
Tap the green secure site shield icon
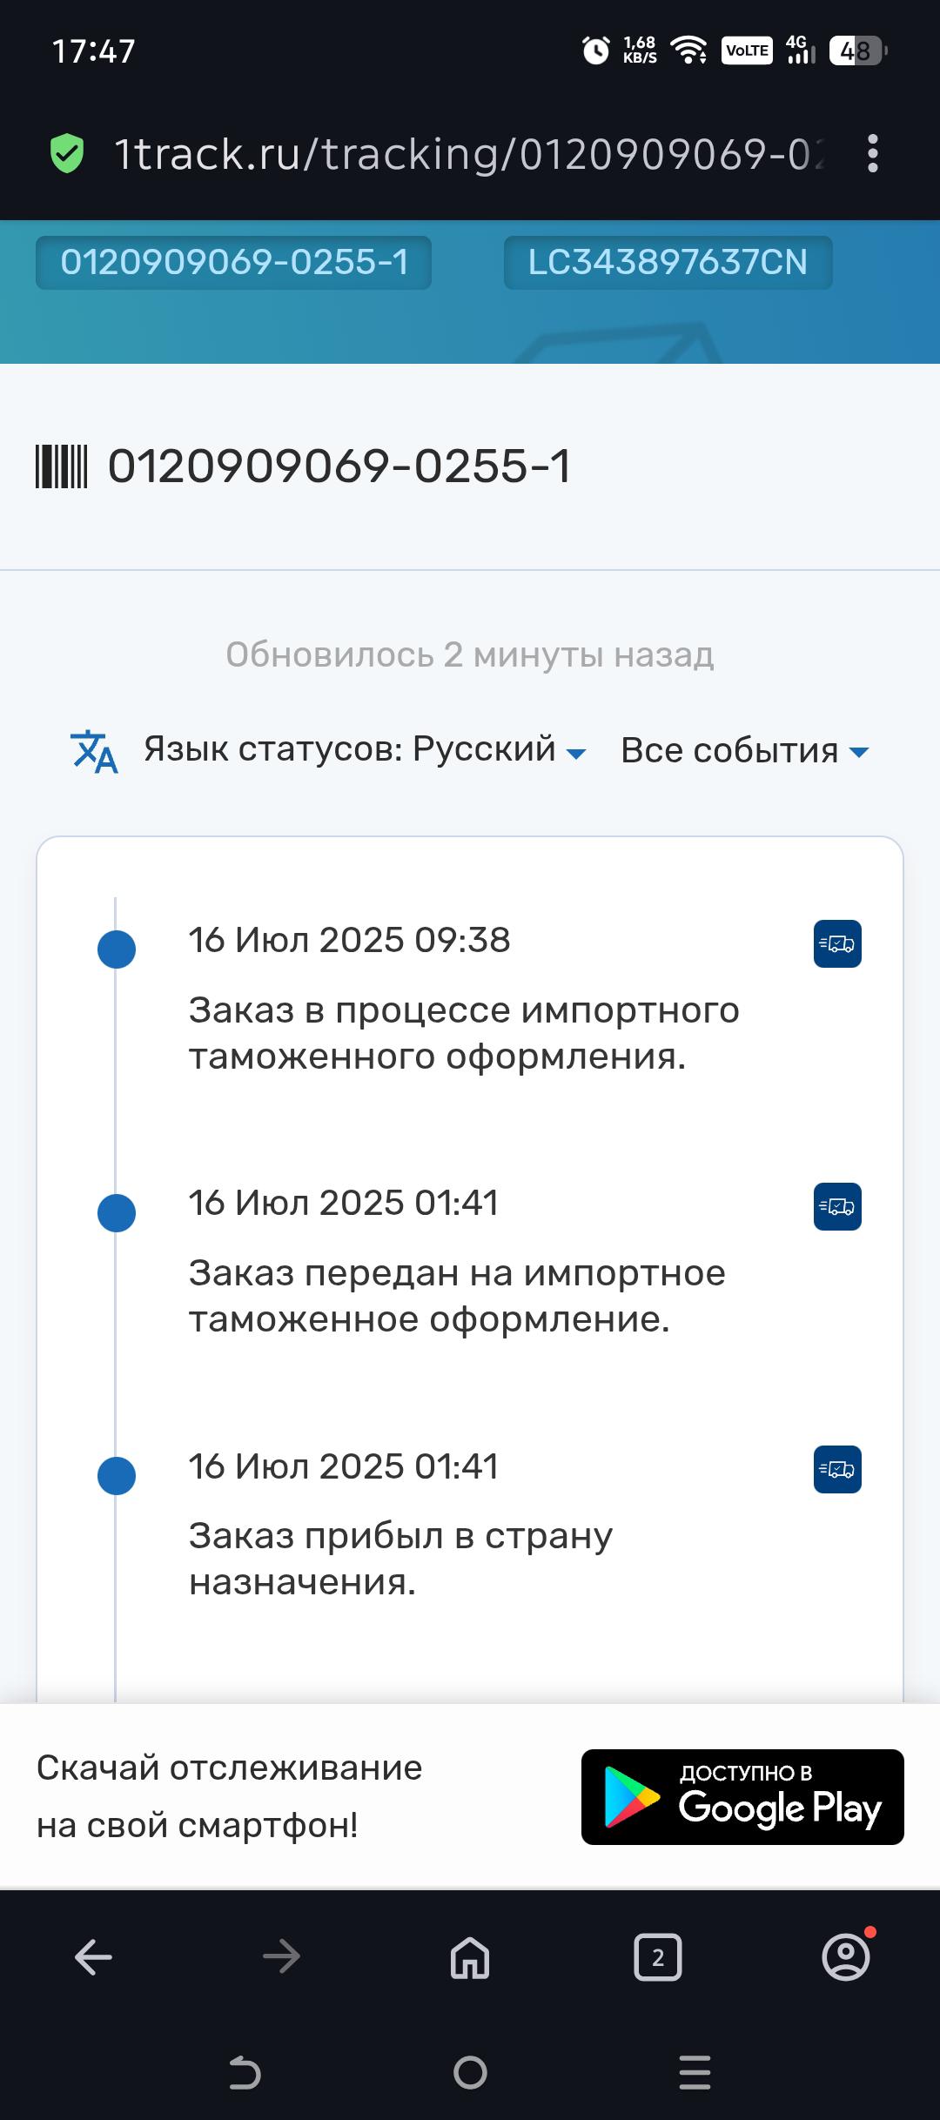click(67, 154)
